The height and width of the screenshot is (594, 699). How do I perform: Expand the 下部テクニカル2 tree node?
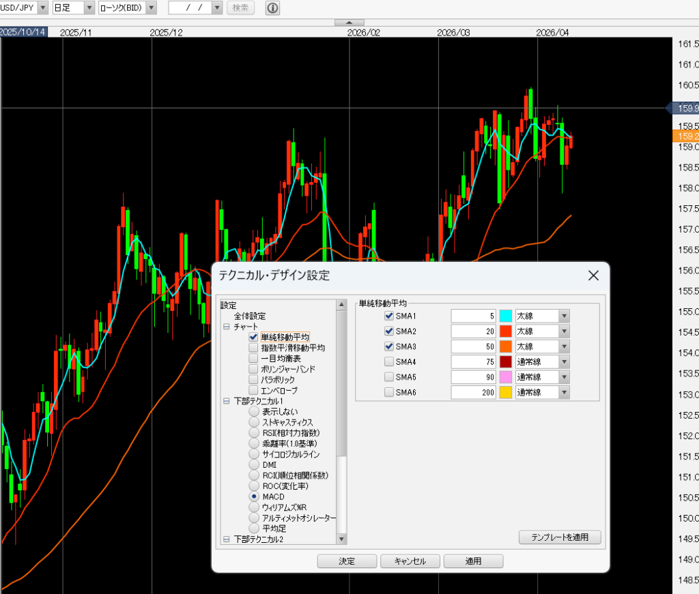point(226,539)
